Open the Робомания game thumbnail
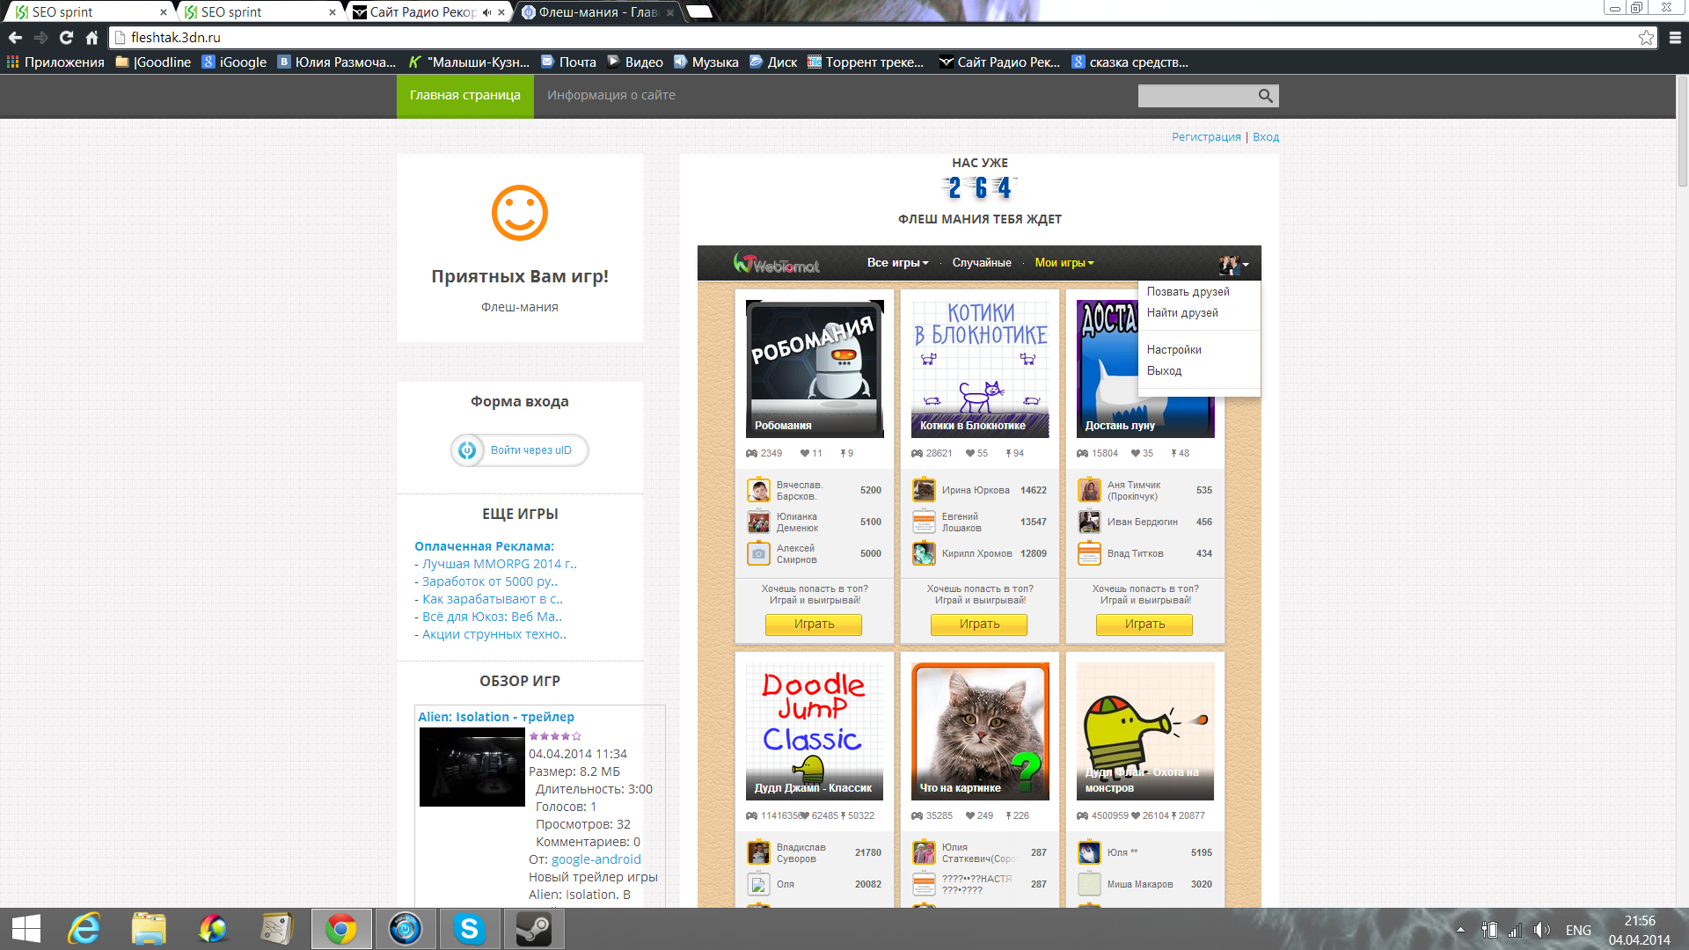Image resolution: width=1689 pixels, height=950 pixels. (815, 369)
